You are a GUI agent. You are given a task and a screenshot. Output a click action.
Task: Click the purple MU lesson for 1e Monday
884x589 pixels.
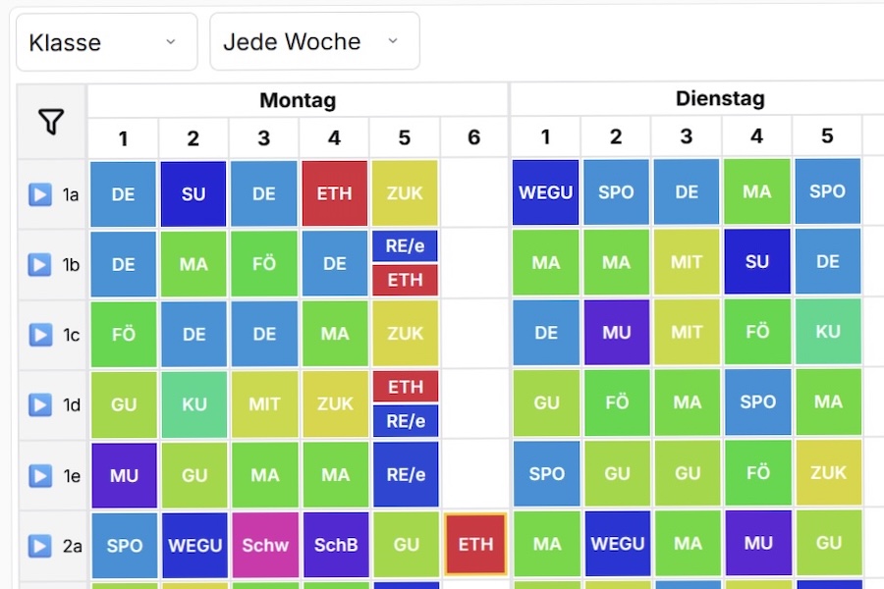click(124, 475)
